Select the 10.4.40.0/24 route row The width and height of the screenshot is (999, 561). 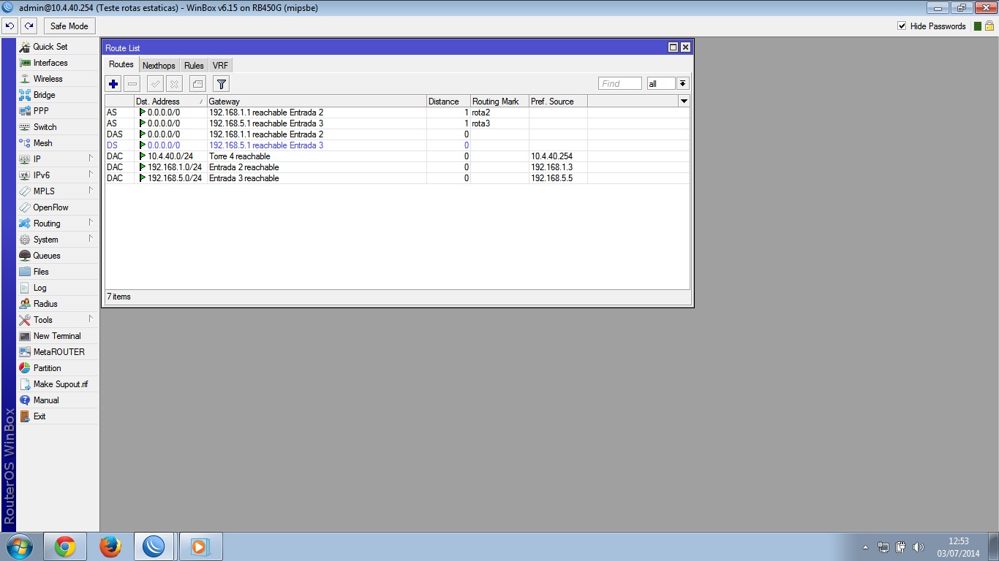(397, 156)
